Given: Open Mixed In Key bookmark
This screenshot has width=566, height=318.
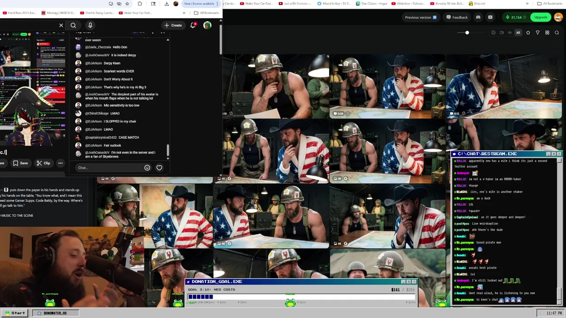Looking at the screenshot, I should pyautogui.click(x=334, y=4).
